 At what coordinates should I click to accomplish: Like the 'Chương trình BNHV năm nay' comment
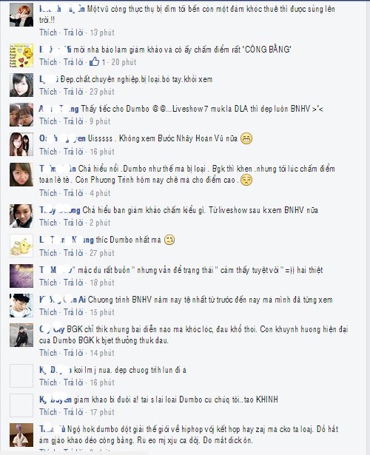pyautogui.click(x=48, y=312)
